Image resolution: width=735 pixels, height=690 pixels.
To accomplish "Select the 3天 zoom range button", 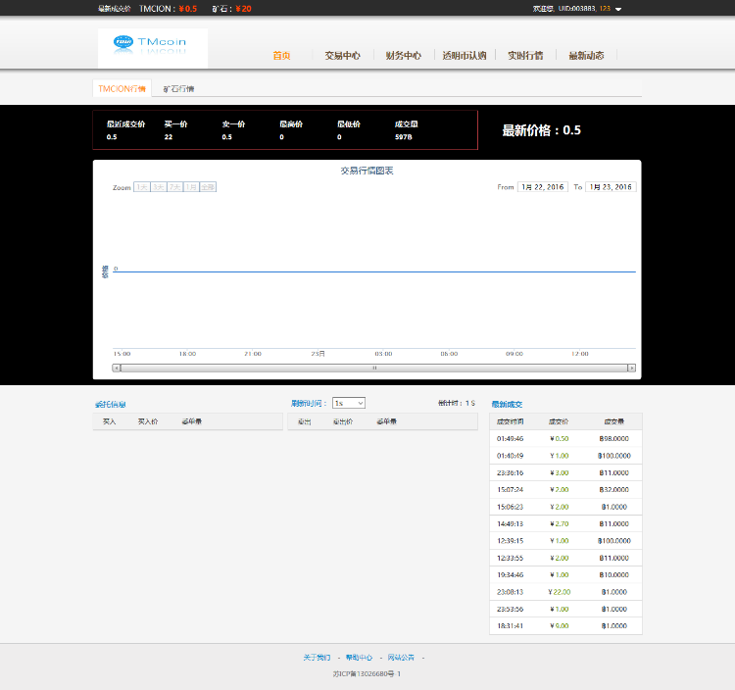I will point(158,187).
